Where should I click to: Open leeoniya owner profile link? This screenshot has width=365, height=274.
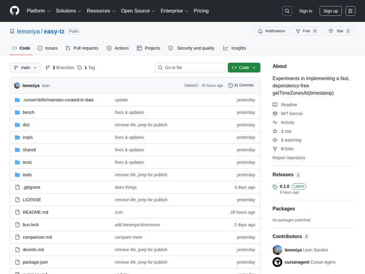pos(28,31)
